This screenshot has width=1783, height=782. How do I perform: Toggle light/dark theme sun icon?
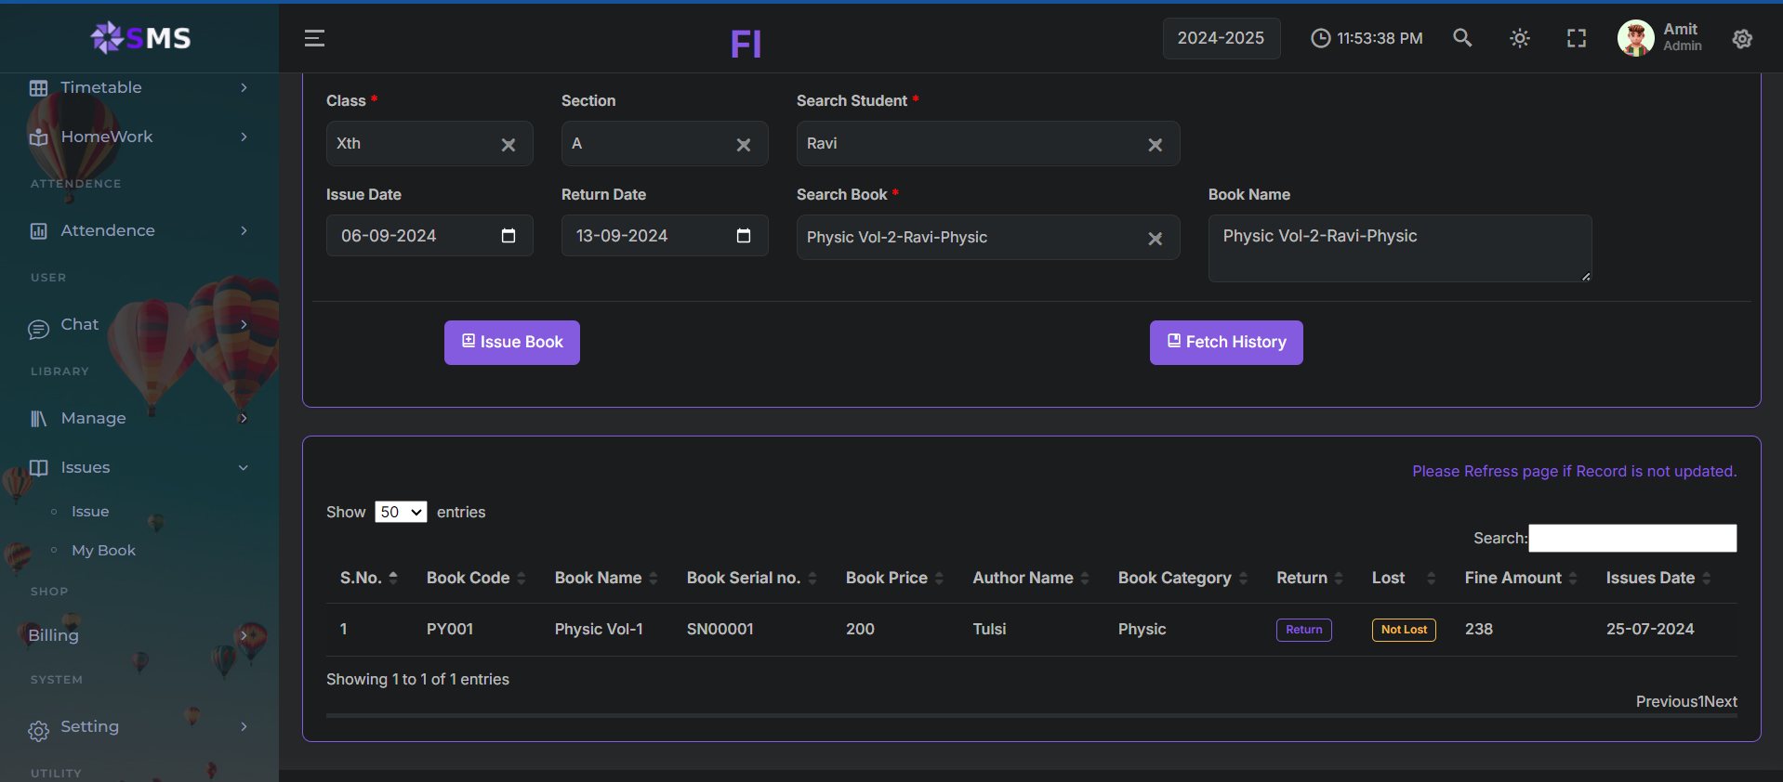(1520, 38)
